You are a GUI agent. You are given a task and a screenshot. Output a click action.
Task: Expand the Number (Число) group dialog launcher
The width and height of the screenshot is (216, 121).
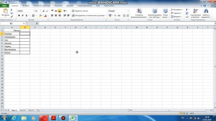[x=128, y=20]
